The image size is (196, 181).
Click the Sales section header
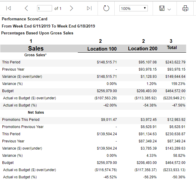tap(36, 48)
